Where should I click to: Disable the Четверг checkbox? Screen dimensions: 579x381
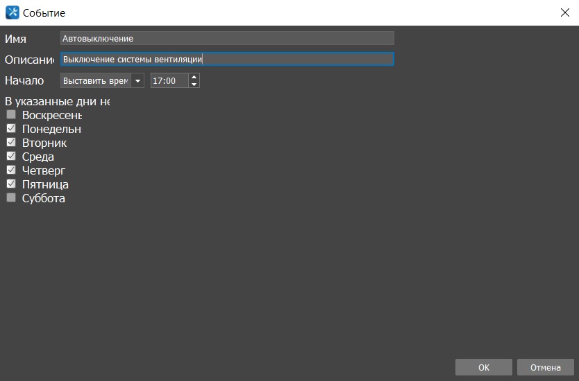point(11,170)
